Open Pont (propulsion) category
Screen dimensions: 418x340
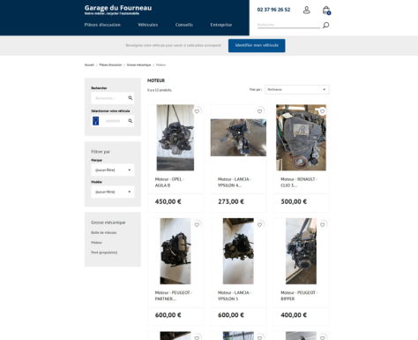(x=104, y=253)
